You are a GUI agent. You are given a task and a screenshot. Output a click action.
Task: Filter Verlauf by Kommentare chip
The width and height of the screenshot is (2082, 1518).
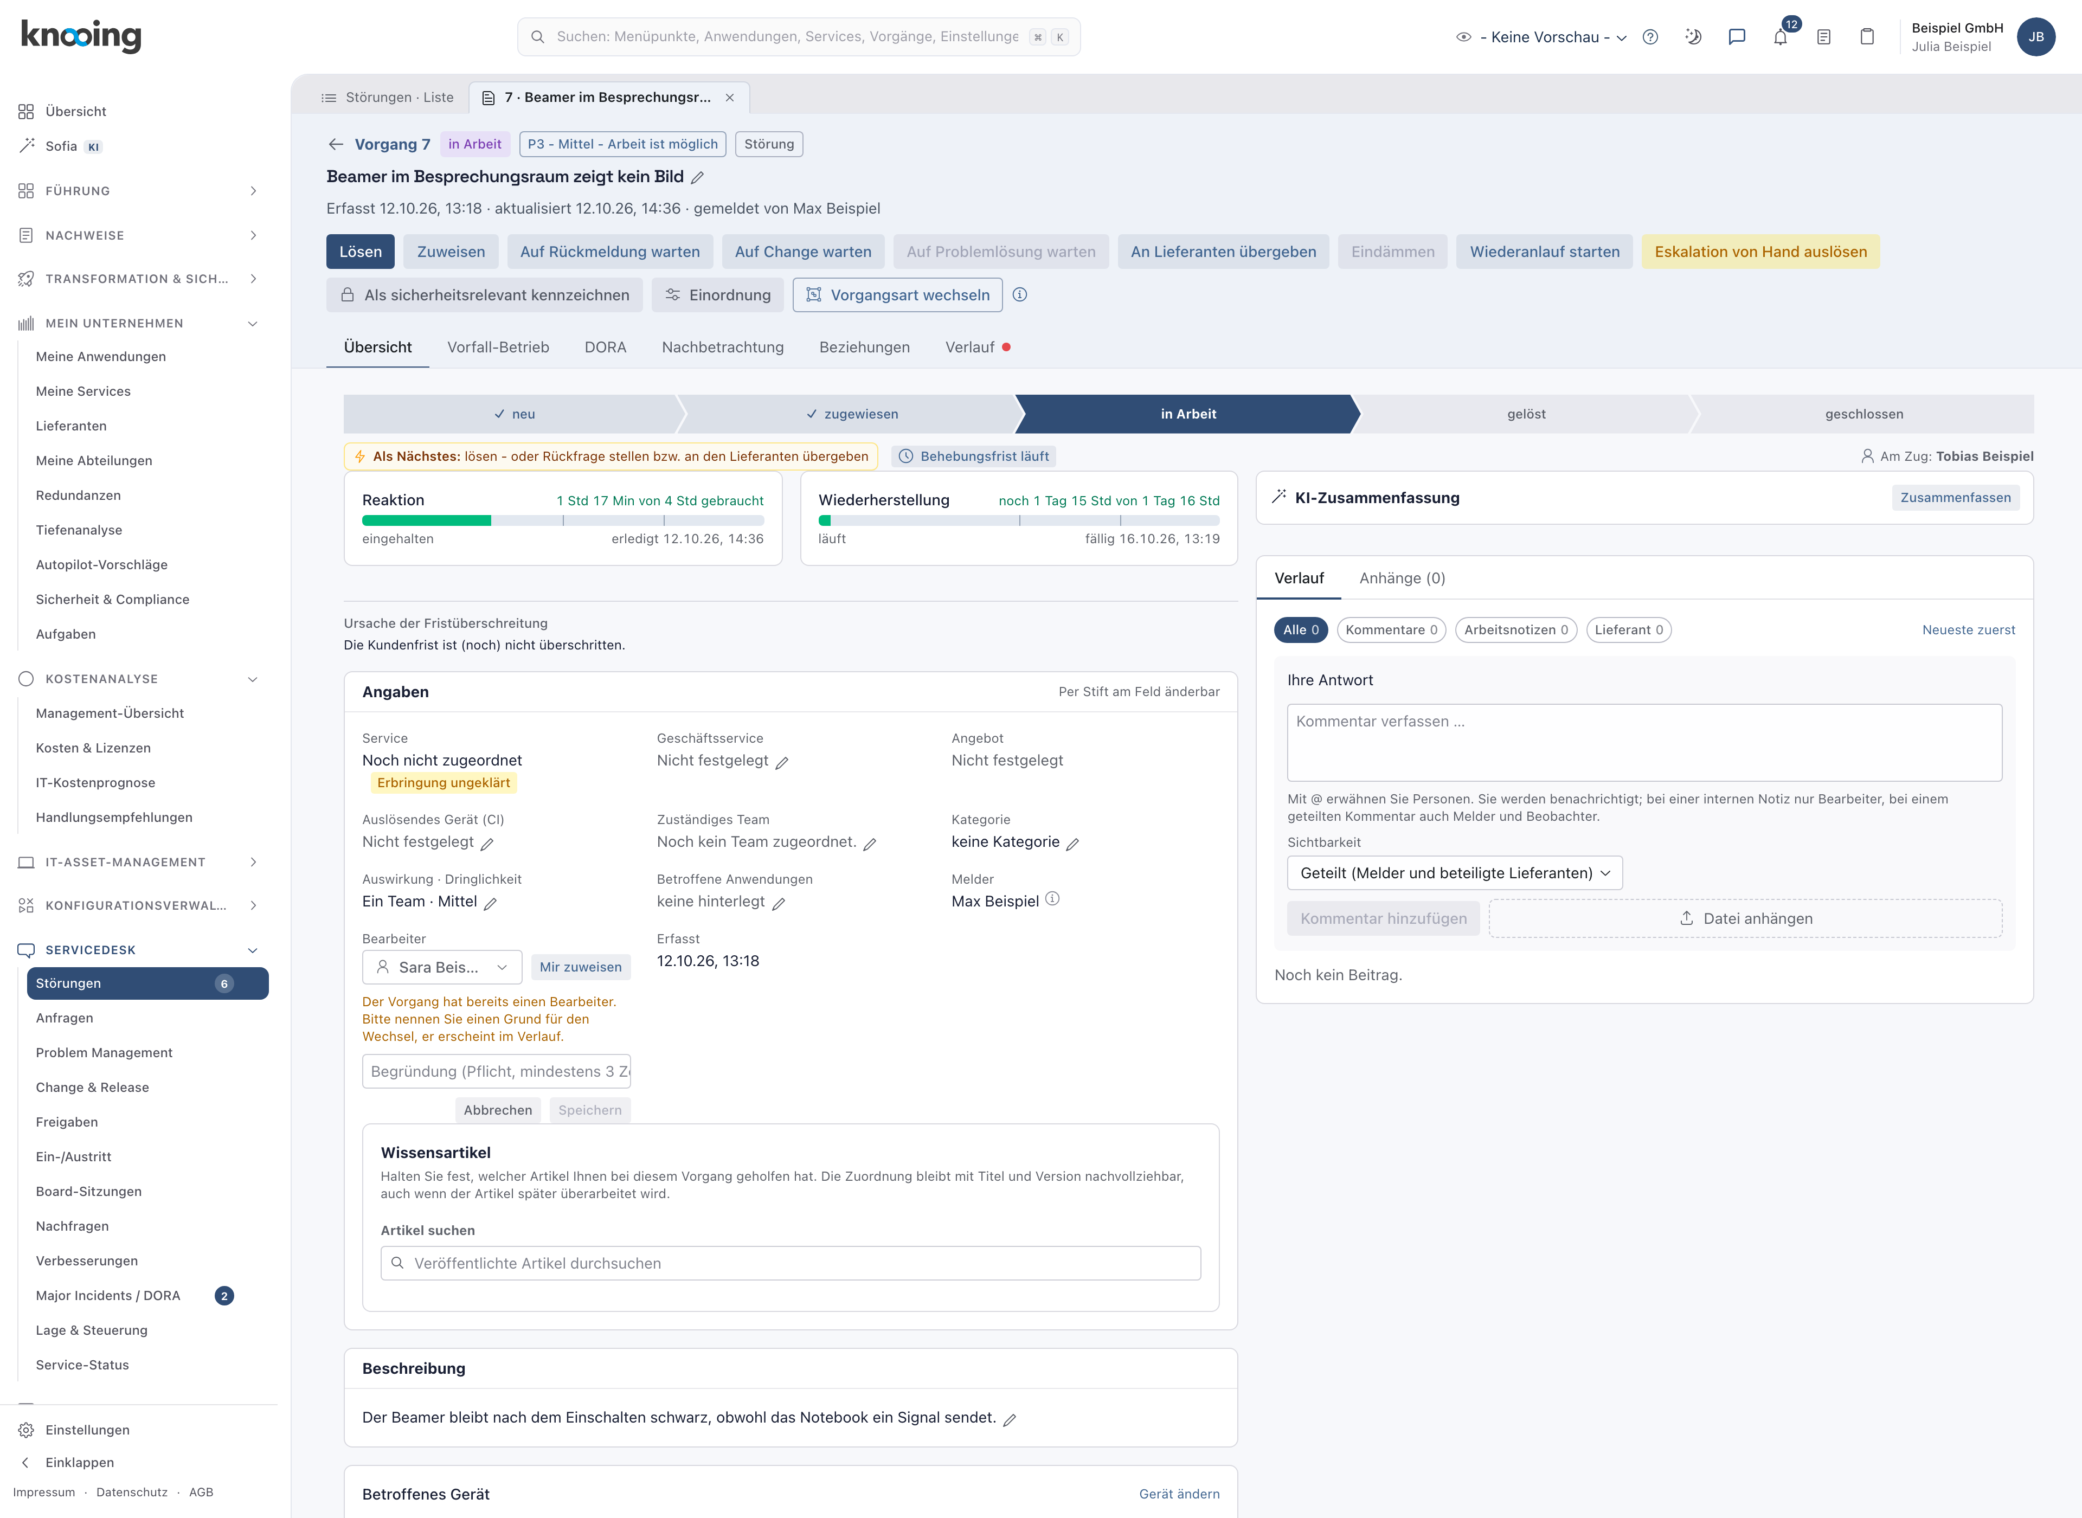[x=1391, y=629]
